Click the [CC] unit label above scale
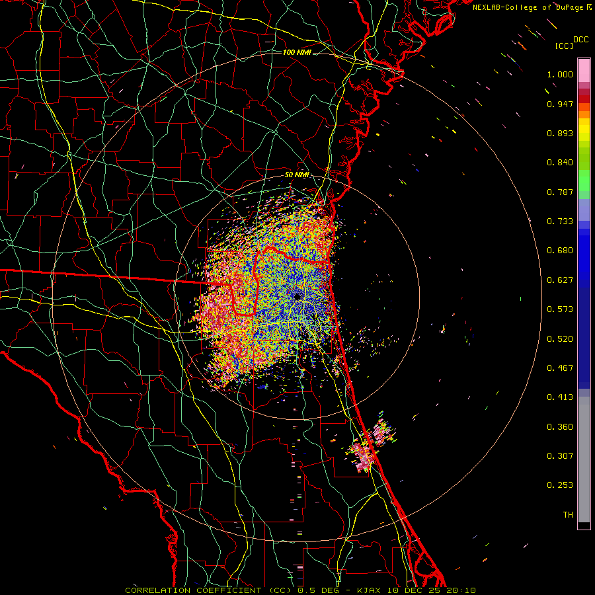The image size is (595, 595). coord(564,46)
